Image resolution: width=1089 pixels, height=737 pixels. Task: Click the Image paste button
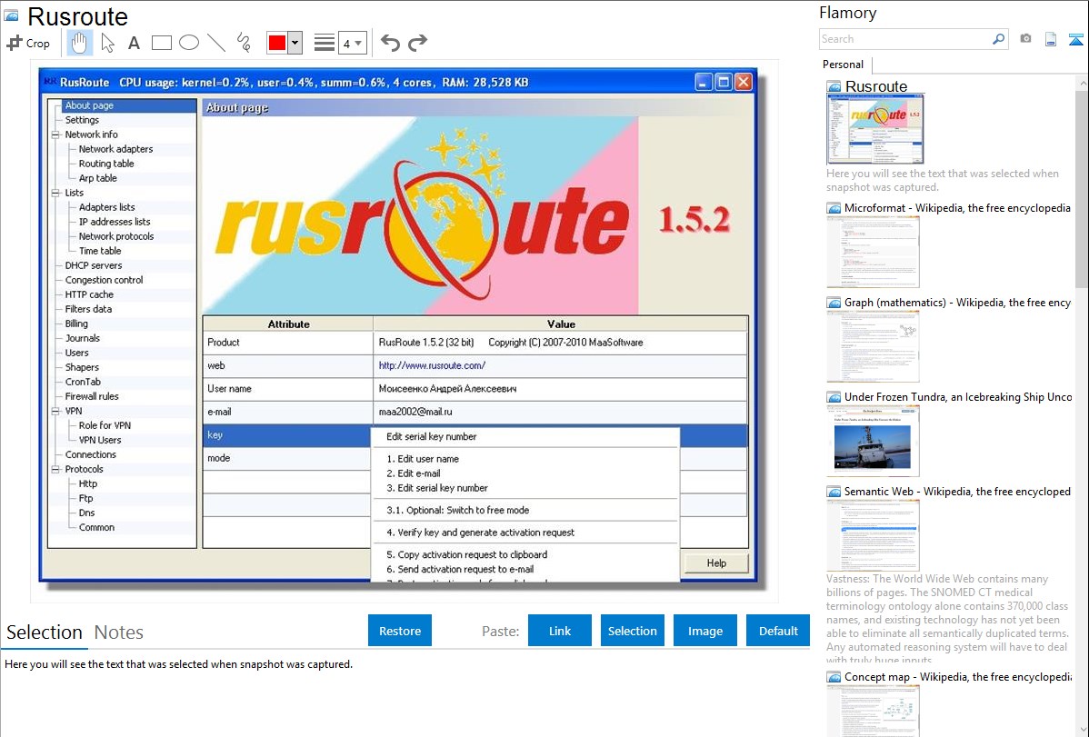point(704,631)
